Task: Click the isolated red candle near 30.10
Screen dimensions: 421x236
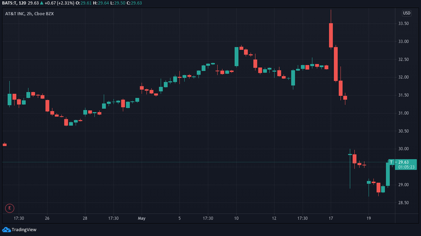Action: point(4,145)
